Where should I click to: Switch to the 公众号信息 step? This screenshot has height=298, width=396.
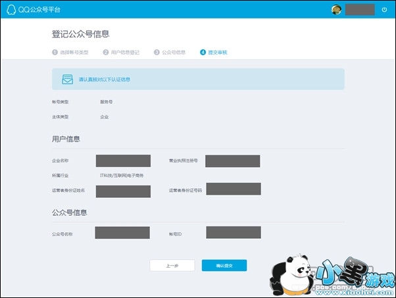[174, 52]
